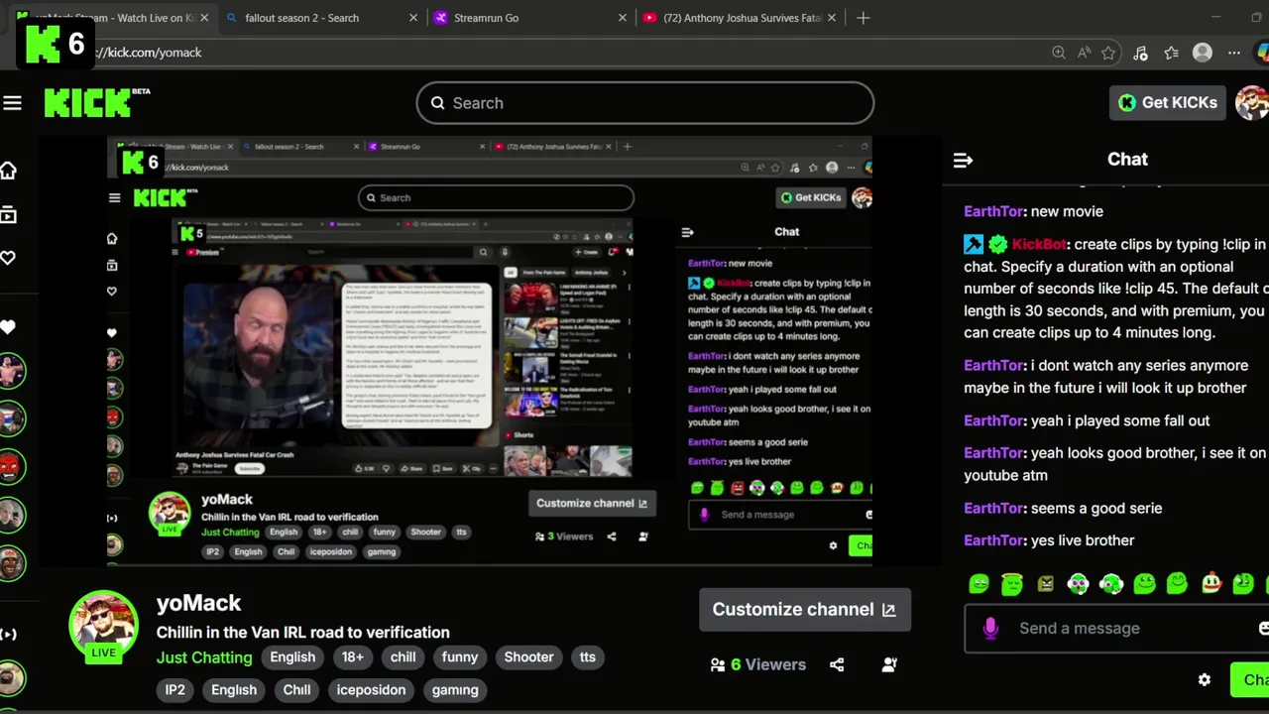Insert the halo angel emote
The height and width of the screenshot is (714, 1269).
1012,584
